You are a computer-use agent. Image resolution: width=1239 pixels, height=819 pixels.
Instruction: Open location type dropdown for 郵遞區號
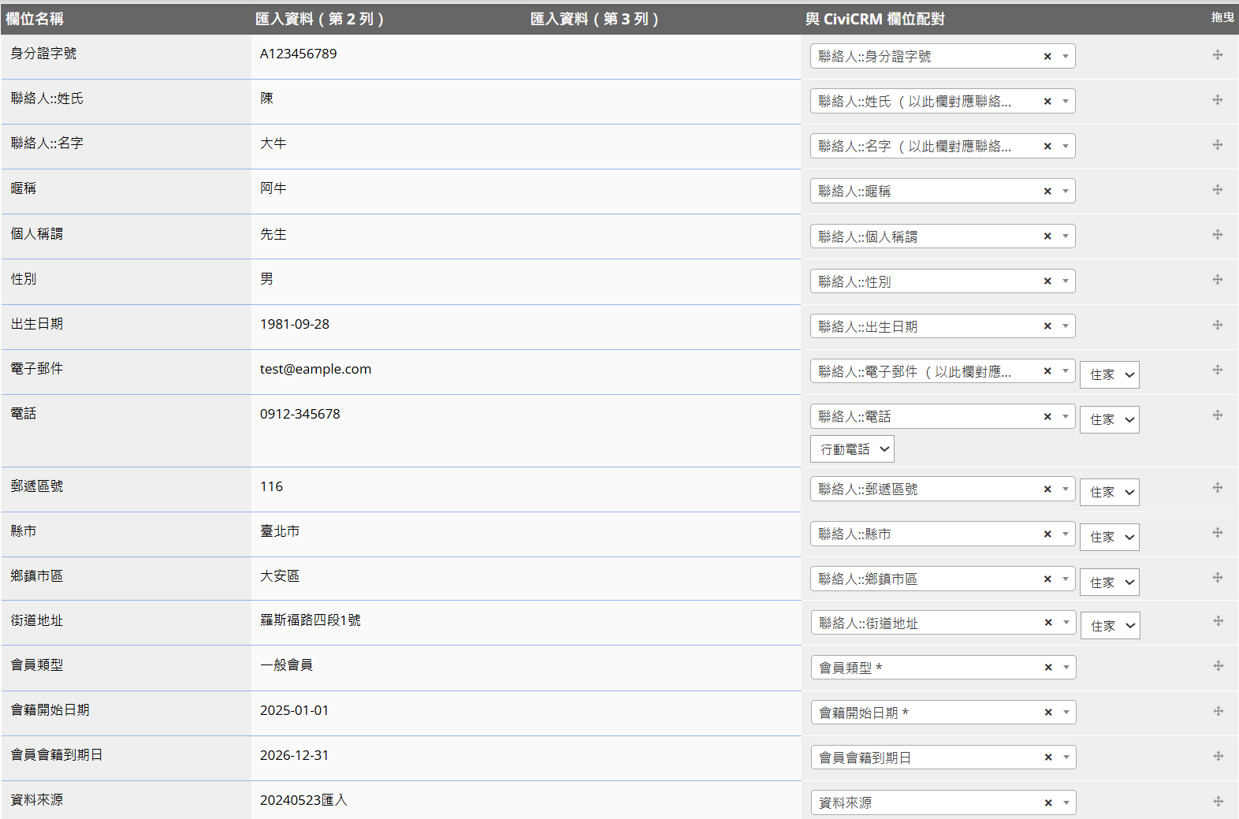pyautogui.click(x=1110, y=493)
